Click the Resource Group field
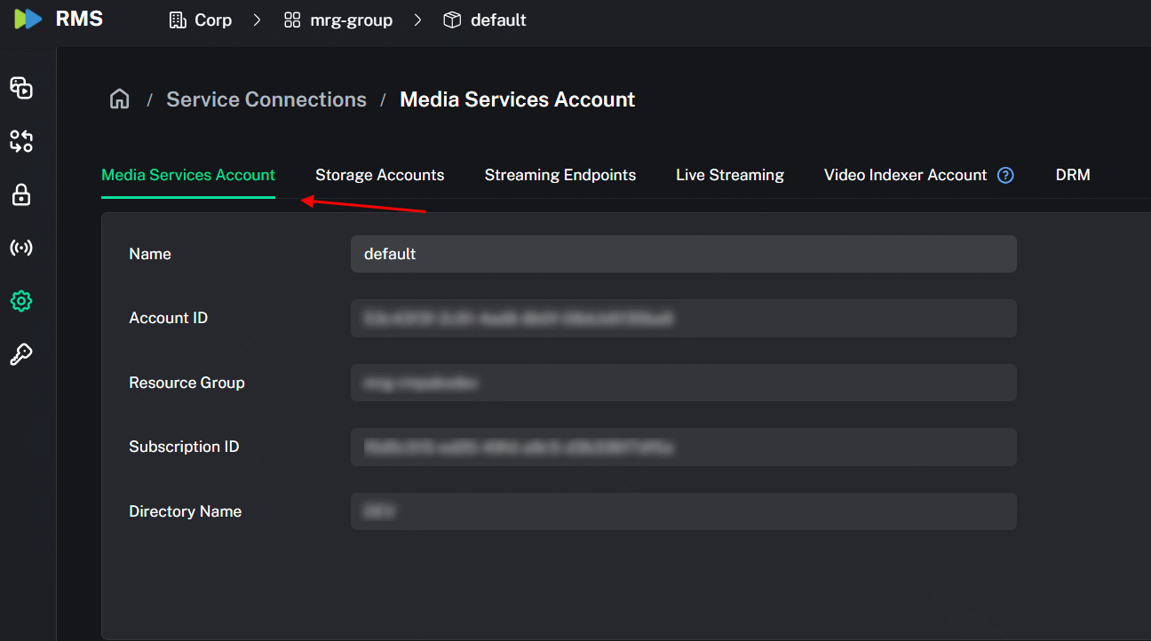This screenshot has height=641, width=1151. (684, 383)
